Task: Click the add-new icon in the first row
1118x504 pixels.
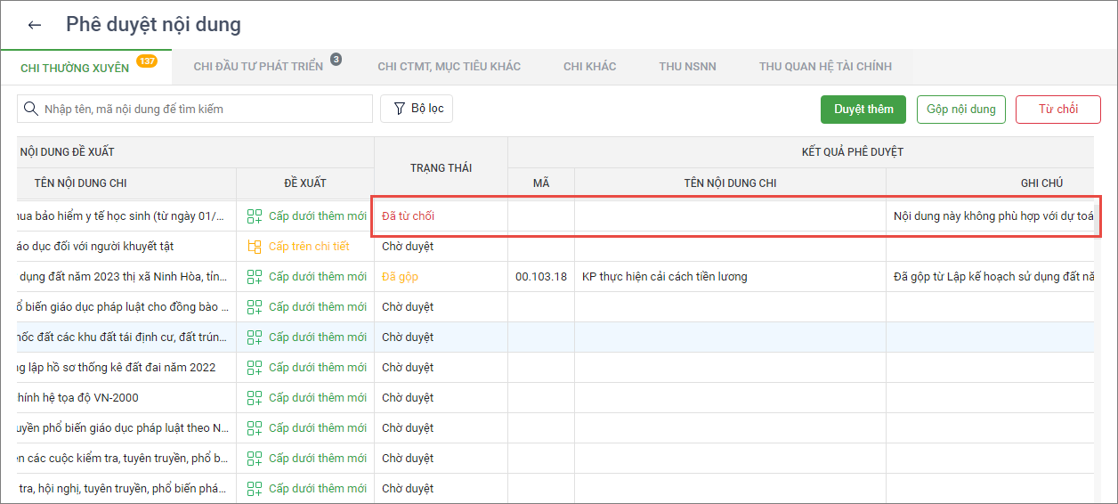Action: coord(255,216)
